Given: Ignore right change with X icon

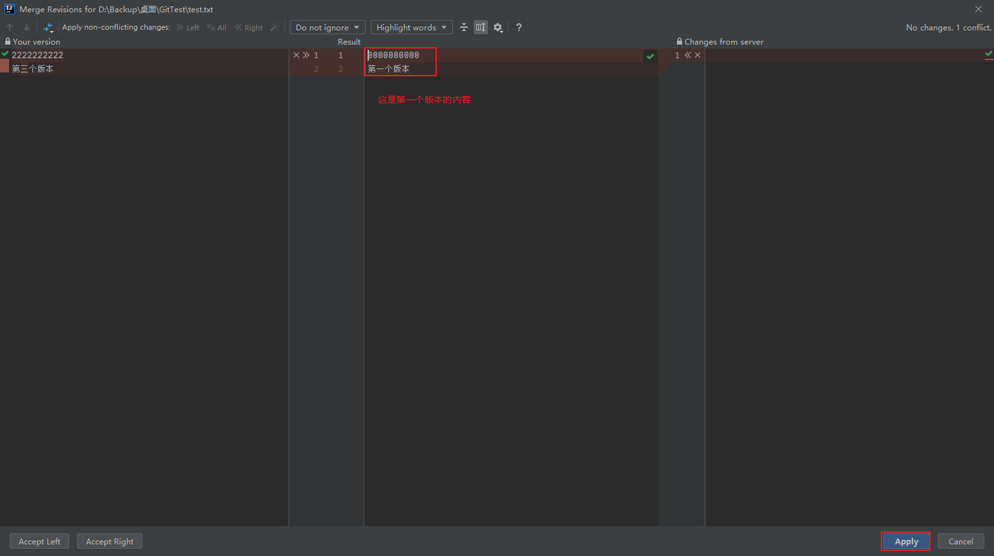Looking at the screenshot, I should 698,55.
